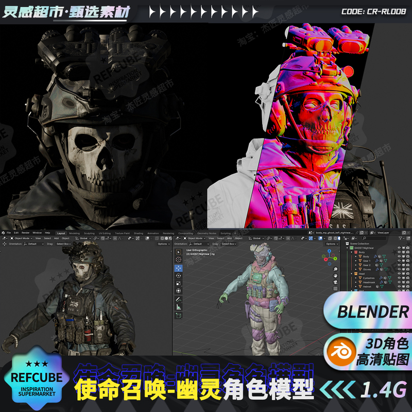Activate the Move tool in toolbar
This screenshot has width=412, height=412.
pyautogui.click(x=178, y=268)
